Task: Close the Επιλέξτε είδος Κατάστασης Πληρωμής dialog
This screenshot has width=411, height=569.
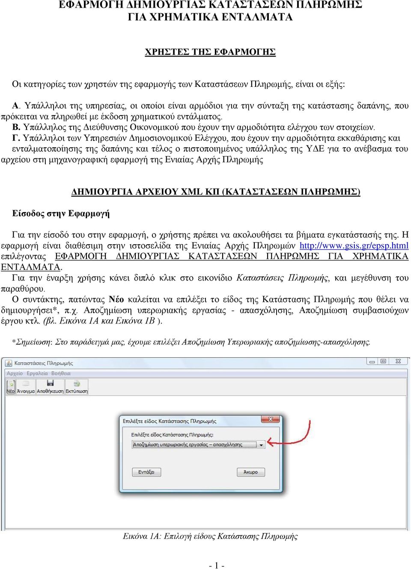Action: pyautogui.click(x=271, y=419)
